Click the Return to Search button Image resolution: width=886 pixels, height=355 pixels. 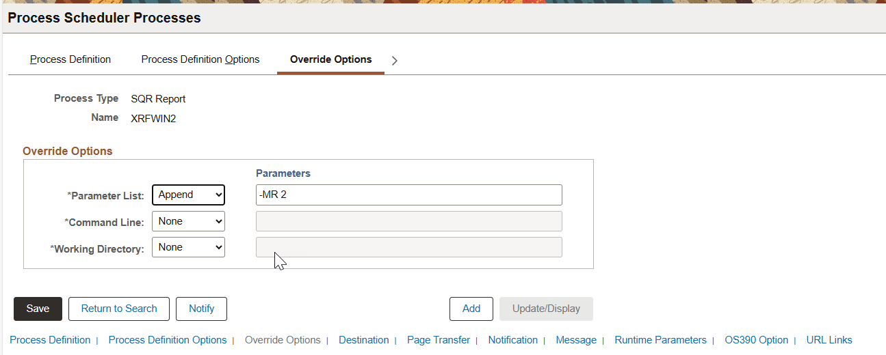(x=119, y=309)
